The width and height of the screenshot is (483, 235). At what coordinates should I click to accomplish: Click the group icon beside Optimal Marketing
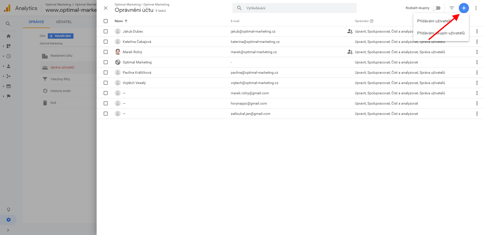(x=117, y=62)
